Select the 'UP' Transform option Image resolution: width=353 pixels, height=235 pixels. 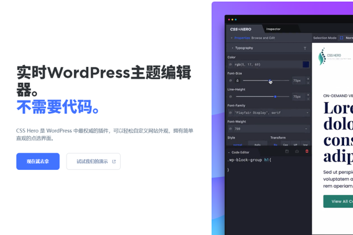[295, 145]
